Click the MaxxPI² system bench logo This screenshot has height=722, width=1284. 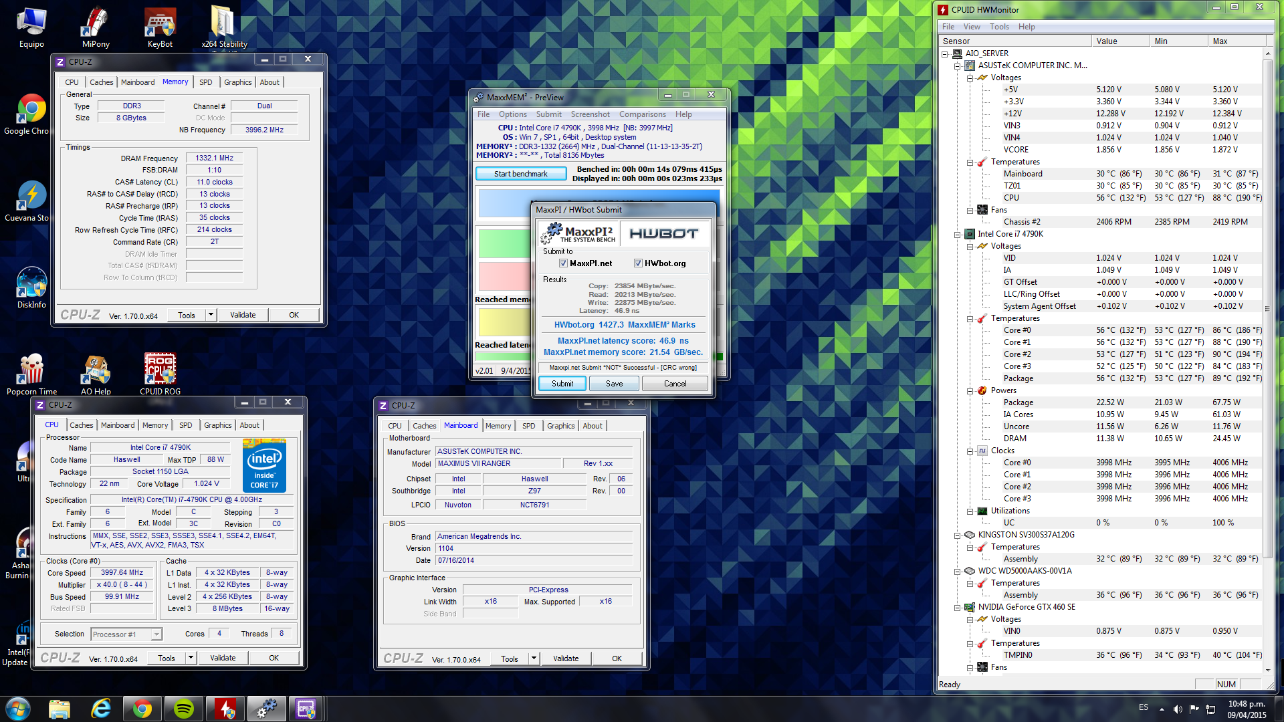(x=579, y=233)
